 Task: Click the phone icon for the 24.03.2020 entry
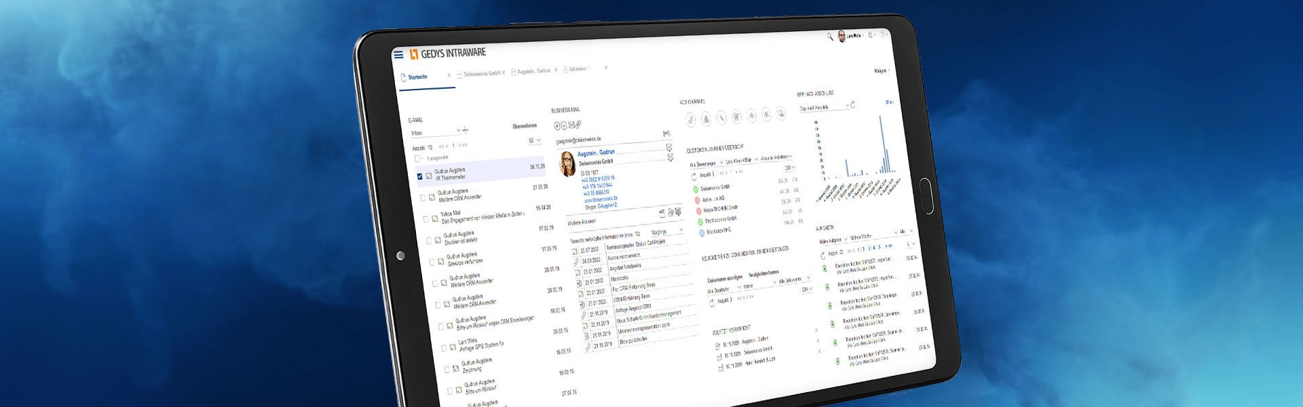575,262
